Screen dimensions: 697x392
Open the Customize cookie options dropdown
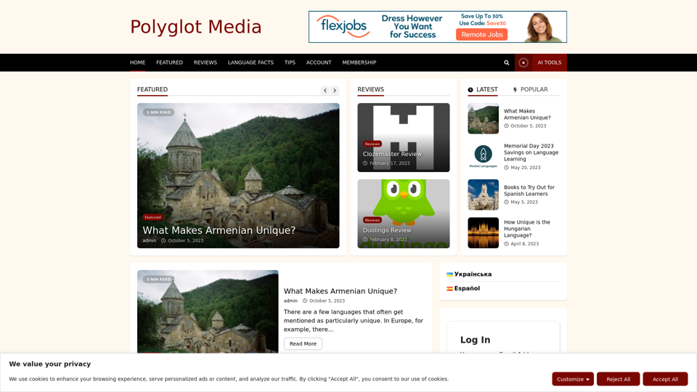coord(572,379)
